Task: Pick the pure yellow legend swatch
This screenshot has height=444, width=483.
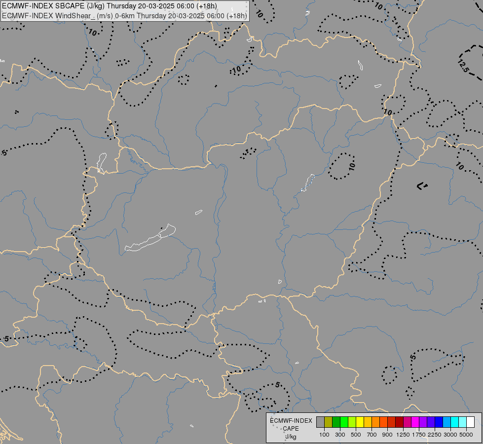Action: pos(360,422)
